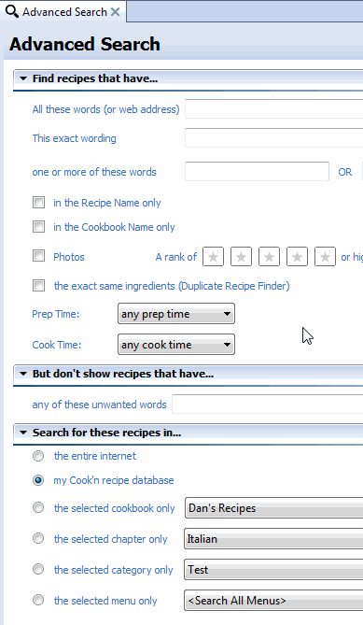Click the fifth rank star
Screen dimensions: 363x625
325,257
